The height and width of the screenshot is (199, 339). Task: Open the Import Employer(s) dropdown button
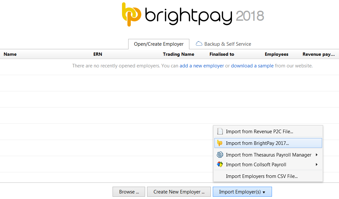(242, 192)
